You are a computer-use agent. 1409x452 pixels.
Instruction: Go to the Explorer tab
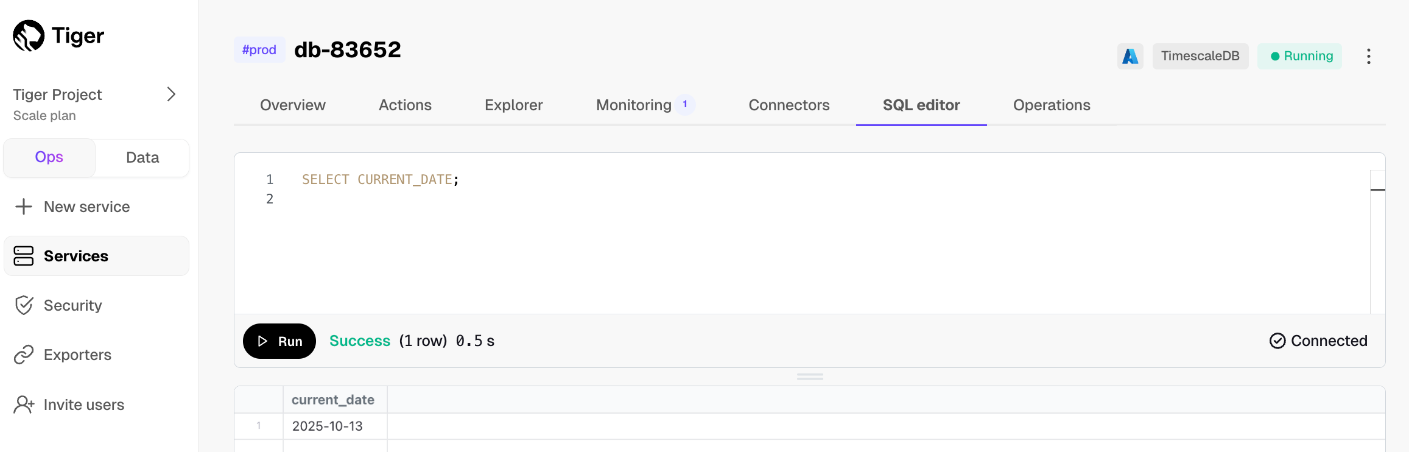click(513, 105)
